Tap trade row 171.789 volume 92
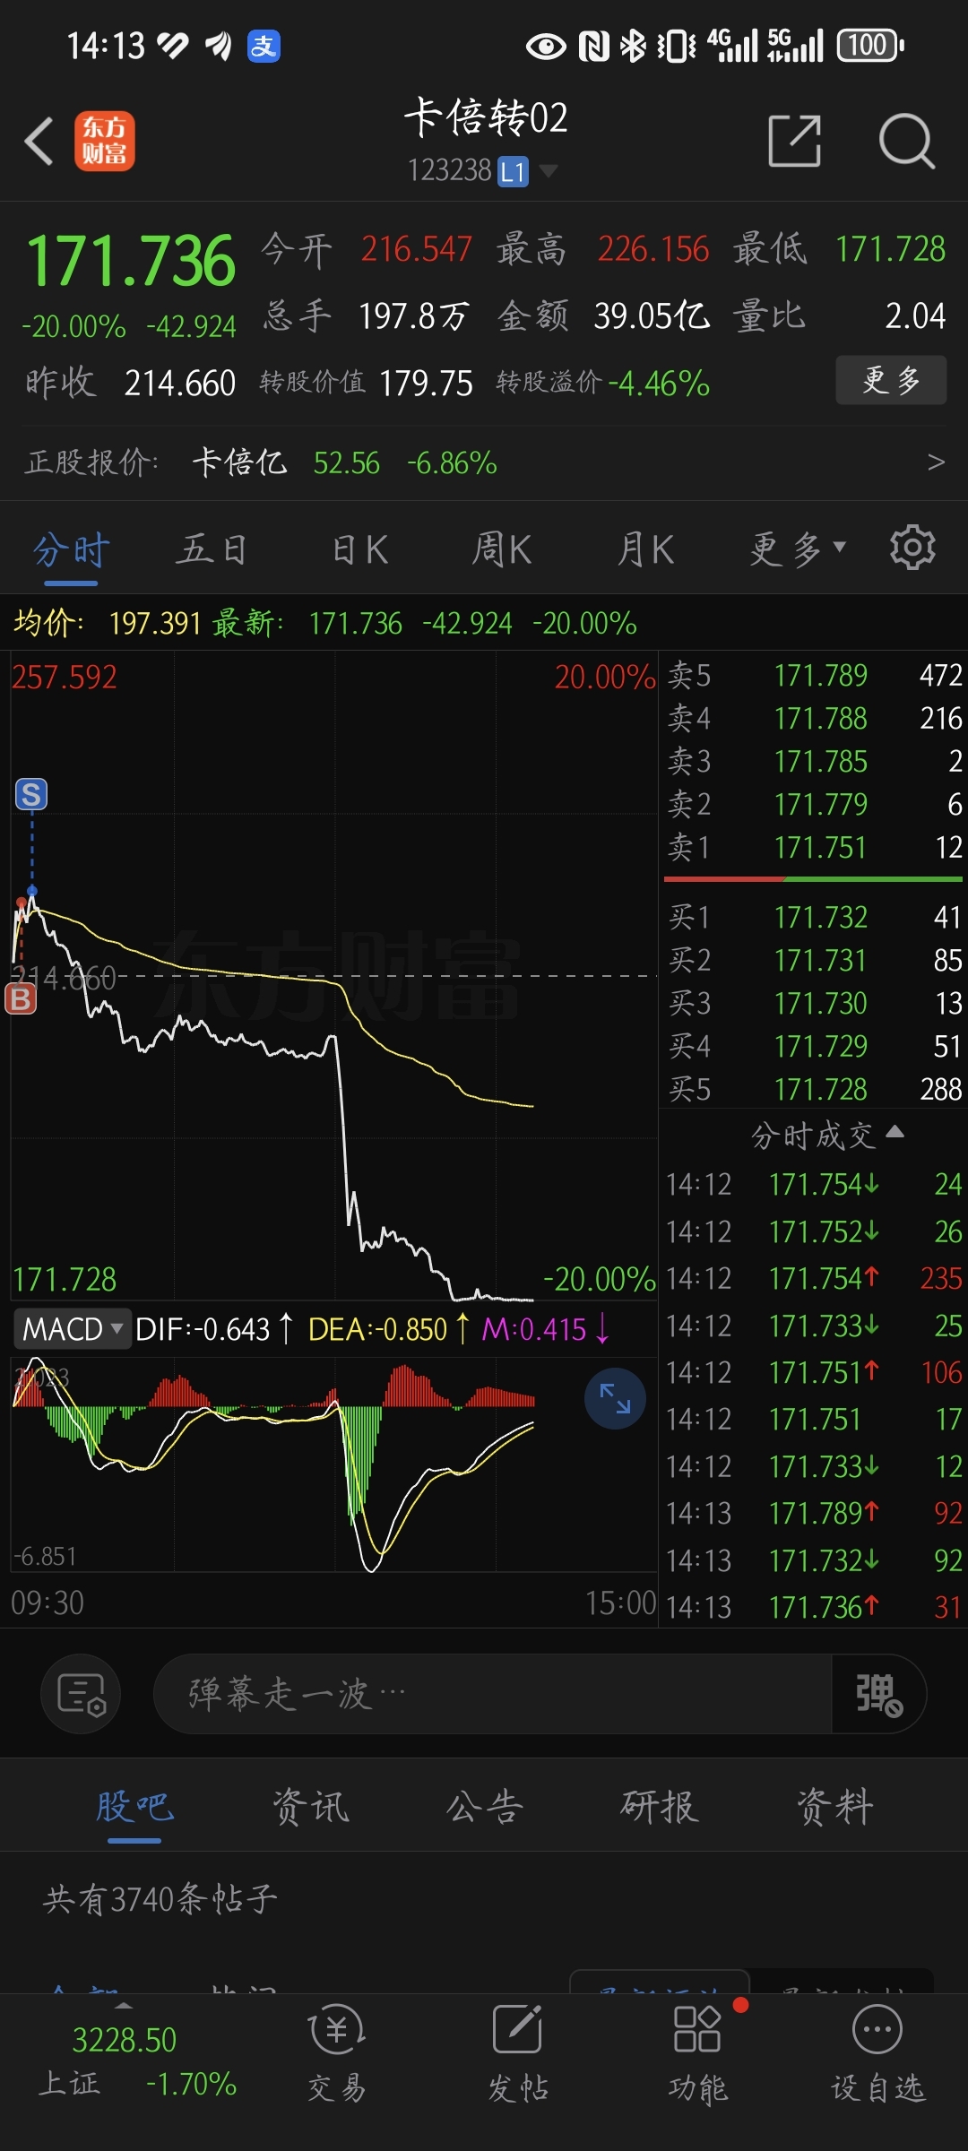Image resolution: width=968 pixels, height=2151 pixels. click(814, 1513)
